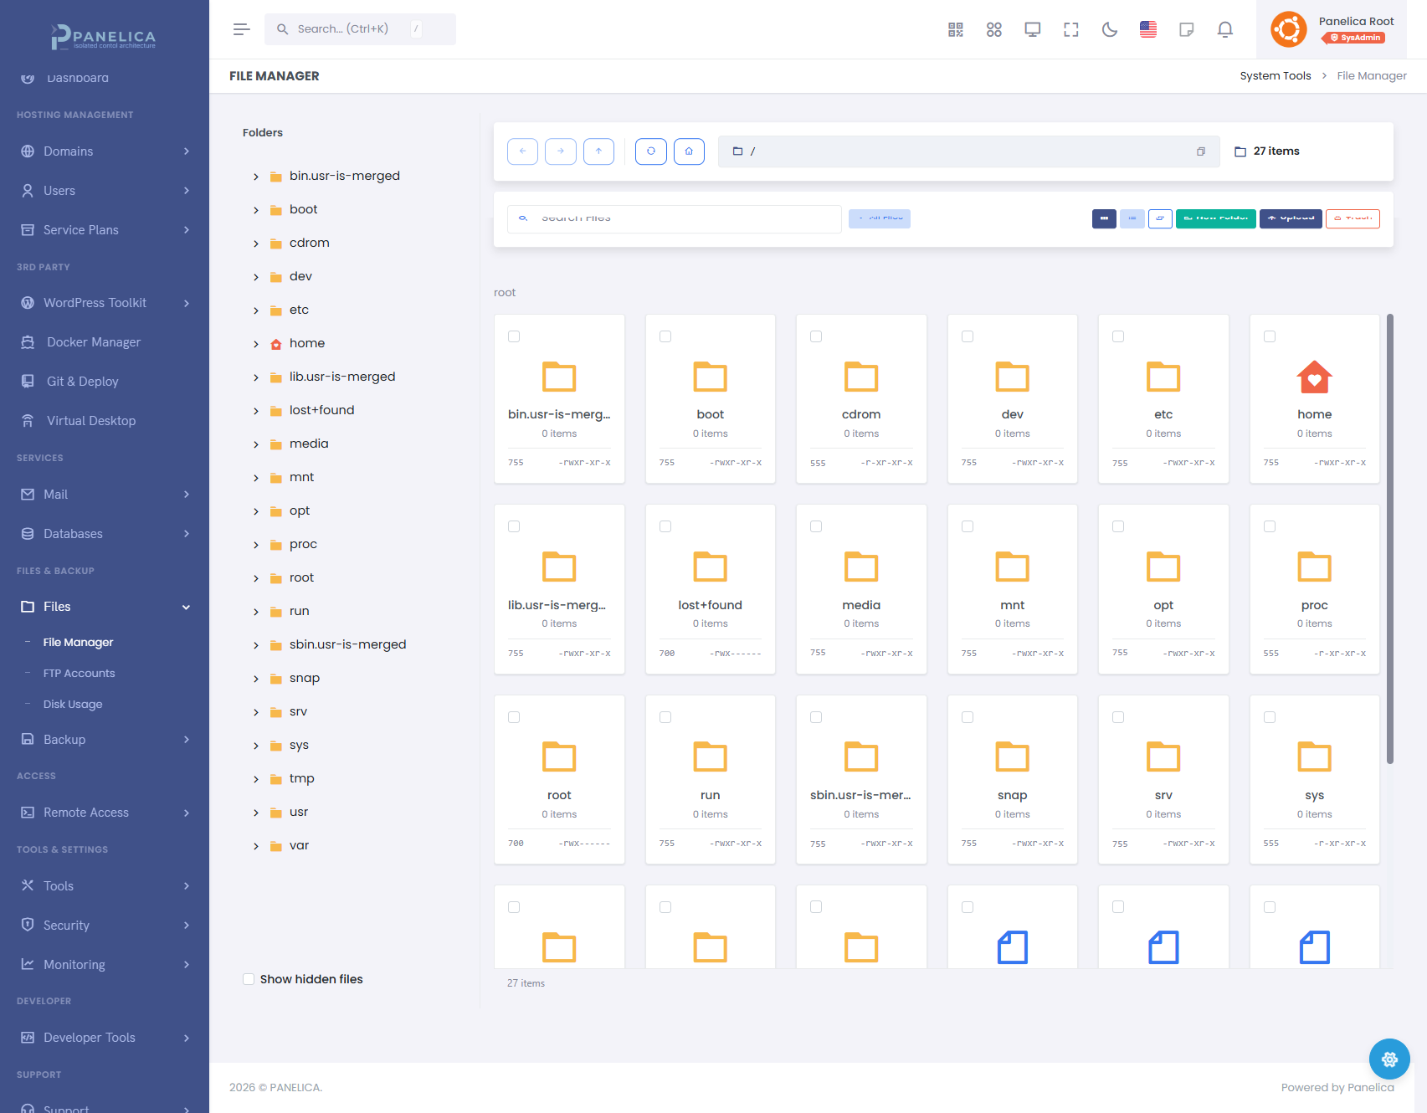Expand the var folder in the sidebar tree
Screen dimensions: 1427x1113
coord(256,845)
